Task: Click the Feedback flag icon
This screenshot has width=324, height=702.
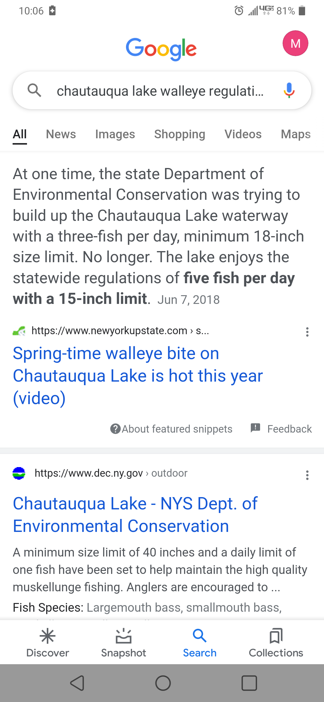Action: [255, 428]
